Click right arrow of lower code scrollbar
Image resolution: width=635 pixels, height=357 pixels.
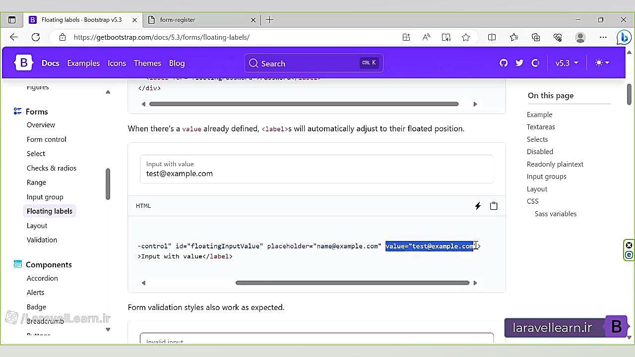pyautogui.click(x=475, y=283)
